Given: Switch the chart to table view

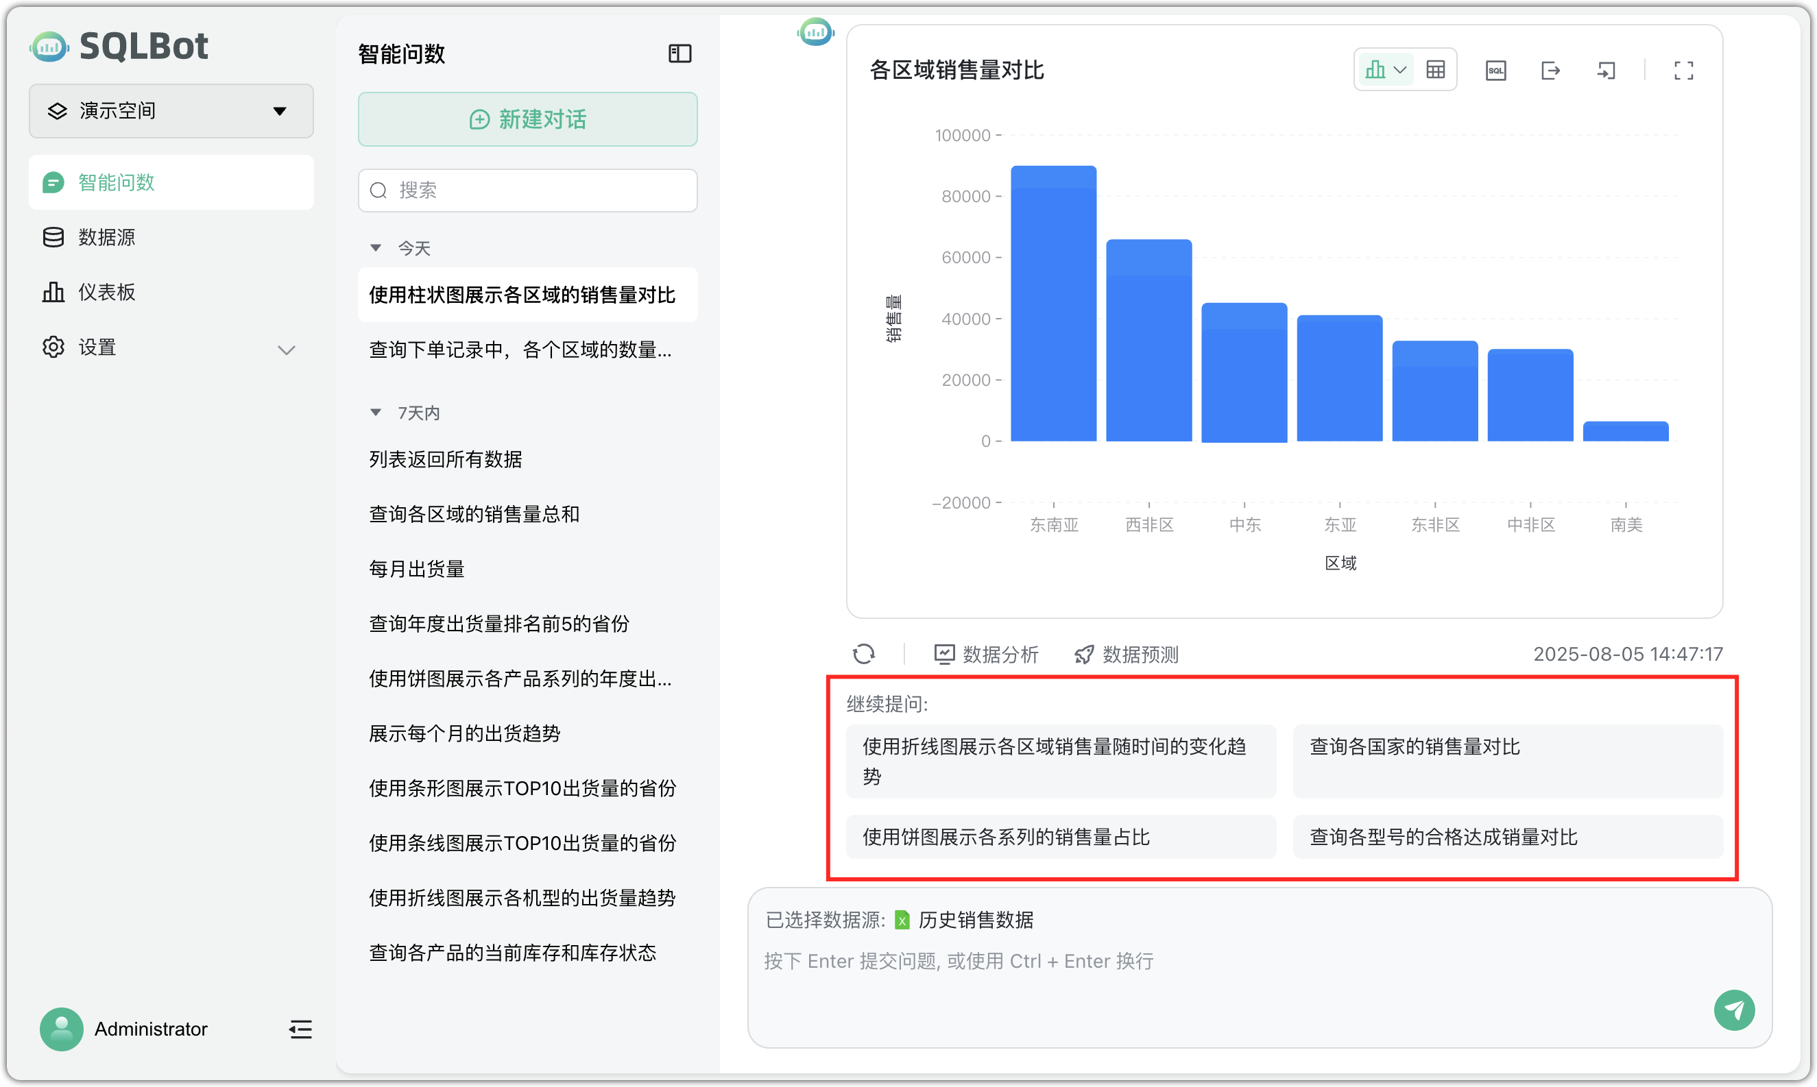Looking at the screenshot, I should [1435, 69].
